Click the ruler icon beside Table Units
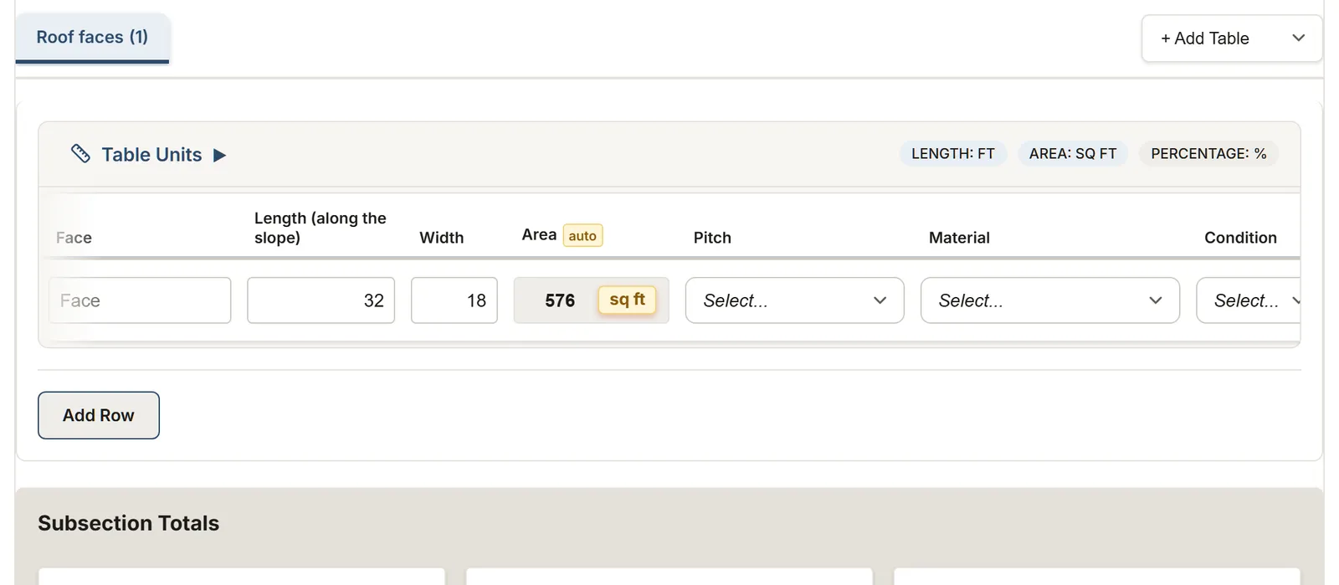The height and width of the screenshot is (585, 1339). (80, 153)
